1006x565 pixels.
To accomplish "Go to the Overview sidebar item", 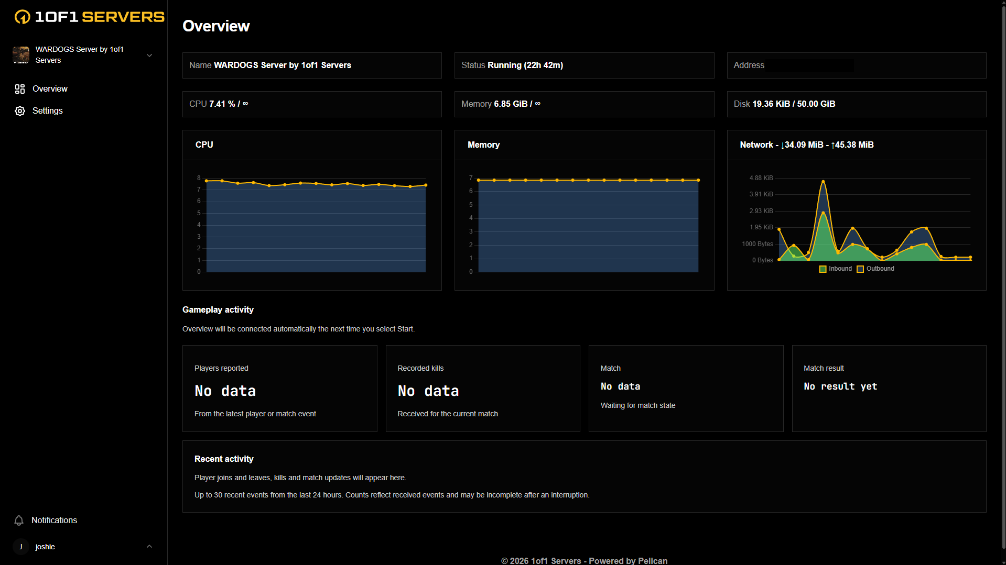I will [84, 89].
